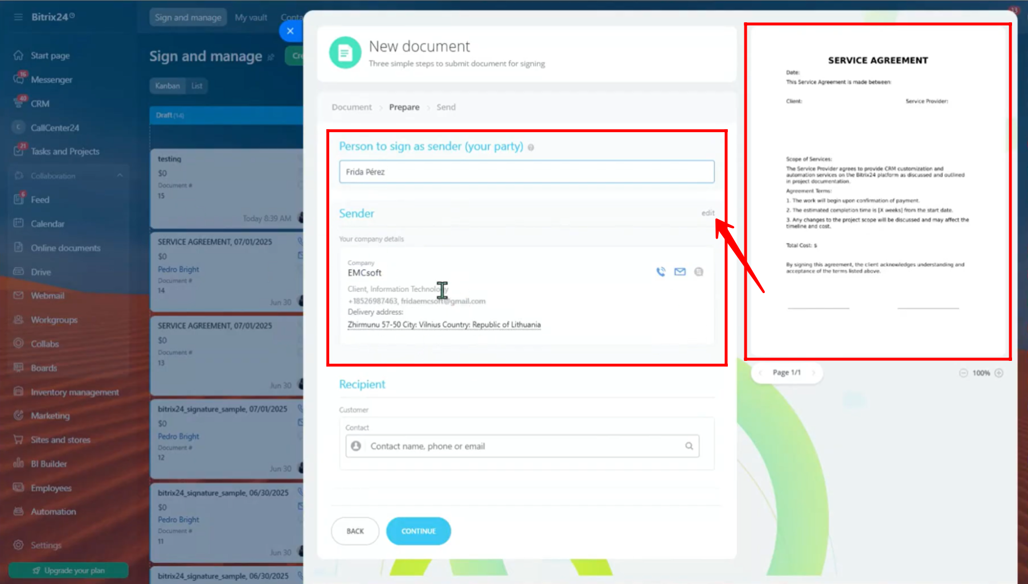Viewport: 1028px width, 584px height.
Task: Zoom out the document preview
Action: point(963,373)
